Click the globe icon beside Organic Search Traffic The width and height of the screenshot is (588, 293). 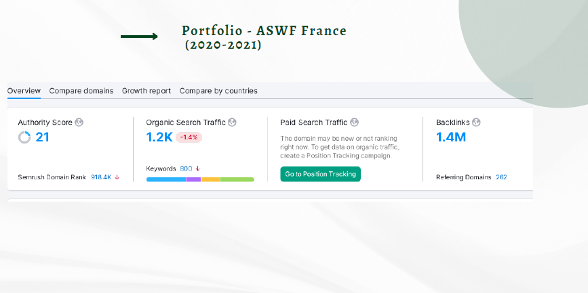[x=233, y=122]
